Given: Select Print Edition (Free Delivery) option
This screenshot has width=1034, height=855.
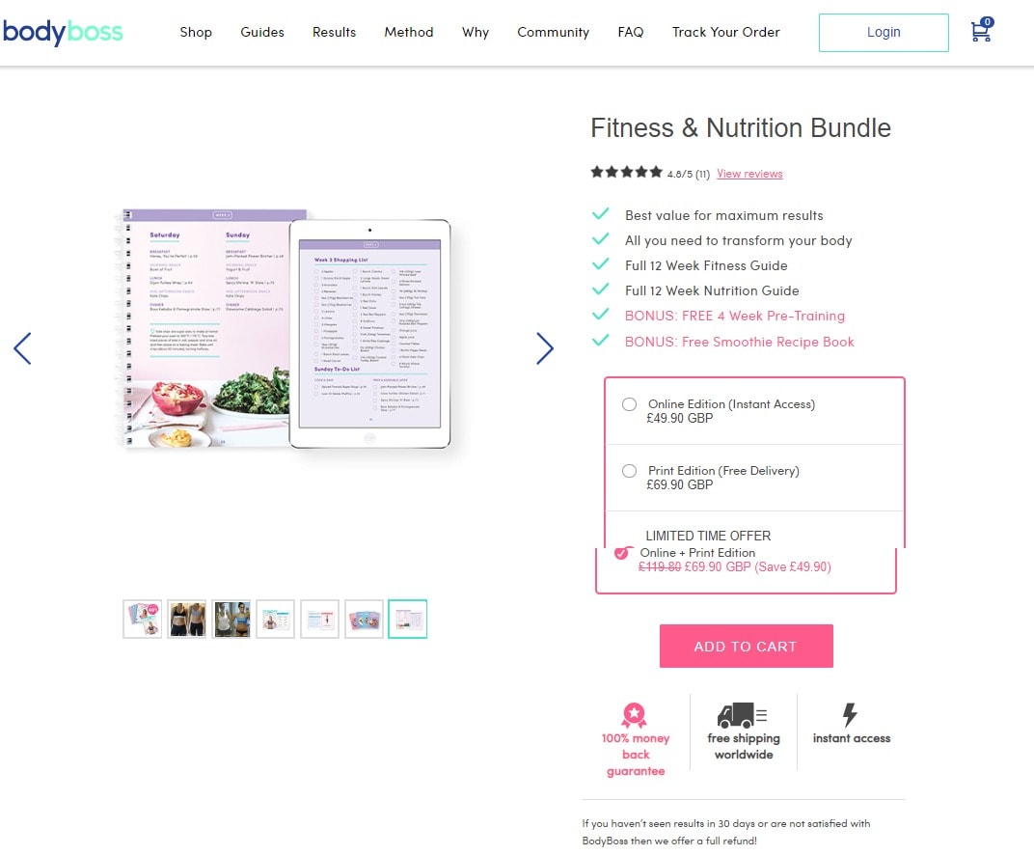Looking at the screenshot, I should (x=629, y=471).
